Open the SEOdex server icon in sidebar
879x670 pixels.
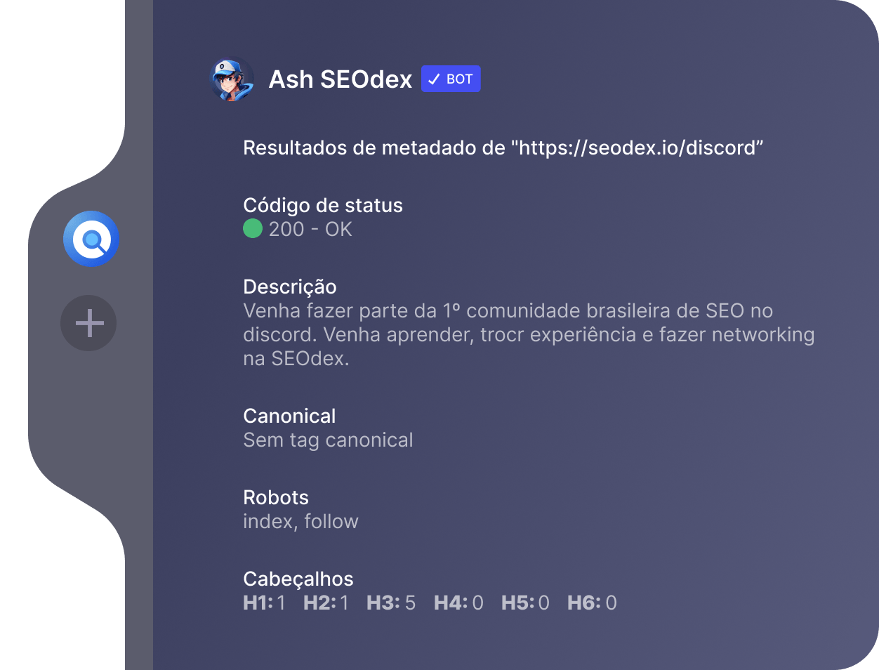click(91, 239)
